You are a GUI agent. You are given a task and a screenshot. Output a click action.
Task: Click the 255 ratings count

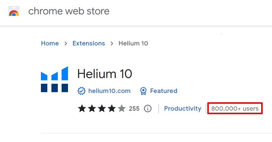(134, 109)
